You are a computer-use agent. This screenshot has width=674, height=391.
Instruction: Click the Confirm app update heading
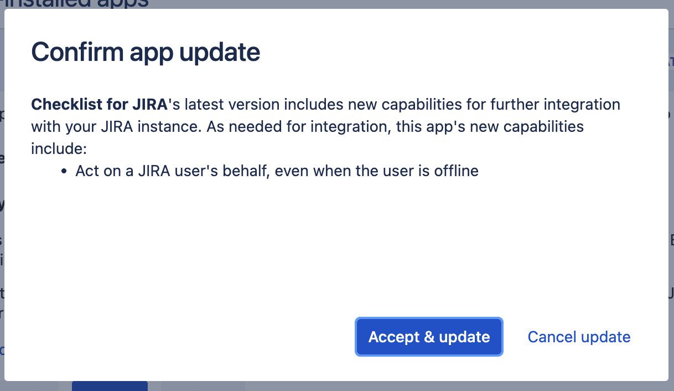pyautogui.click(x=146, y=53)
